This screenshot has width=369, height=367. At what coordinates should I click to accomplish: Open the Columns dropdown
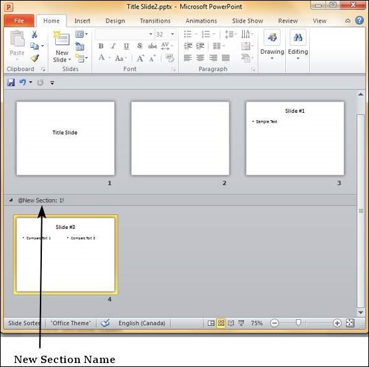(x=219, y=46)
